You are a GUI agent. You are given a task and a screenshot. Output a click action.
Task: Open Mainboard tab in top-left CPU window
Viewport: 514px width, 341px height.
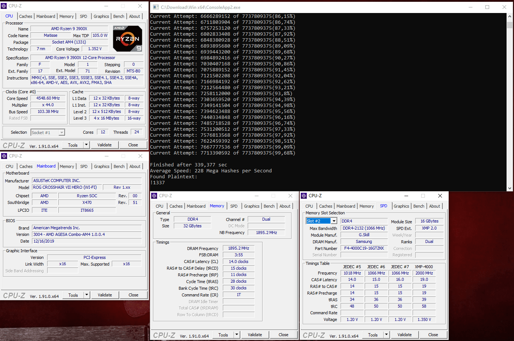pos(46,16)
